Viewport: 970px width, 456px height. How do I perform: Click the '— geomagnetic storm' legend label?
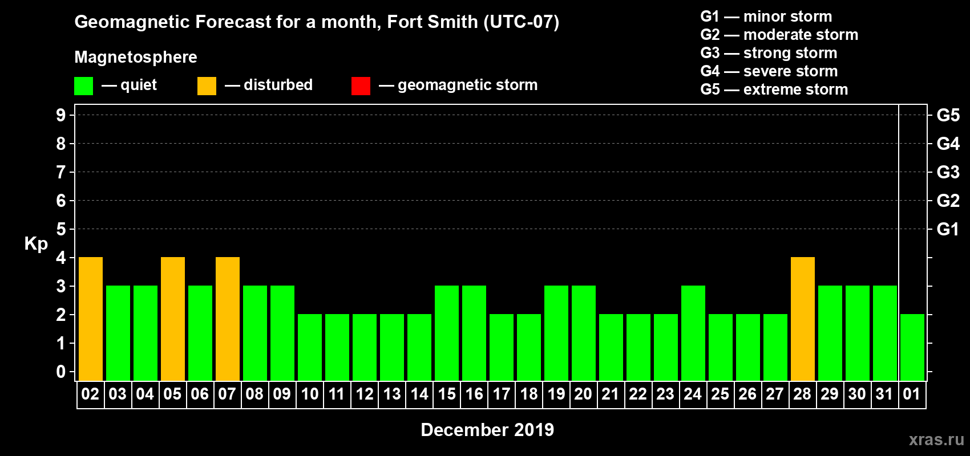pyautogui.click(x=458, y=85)
